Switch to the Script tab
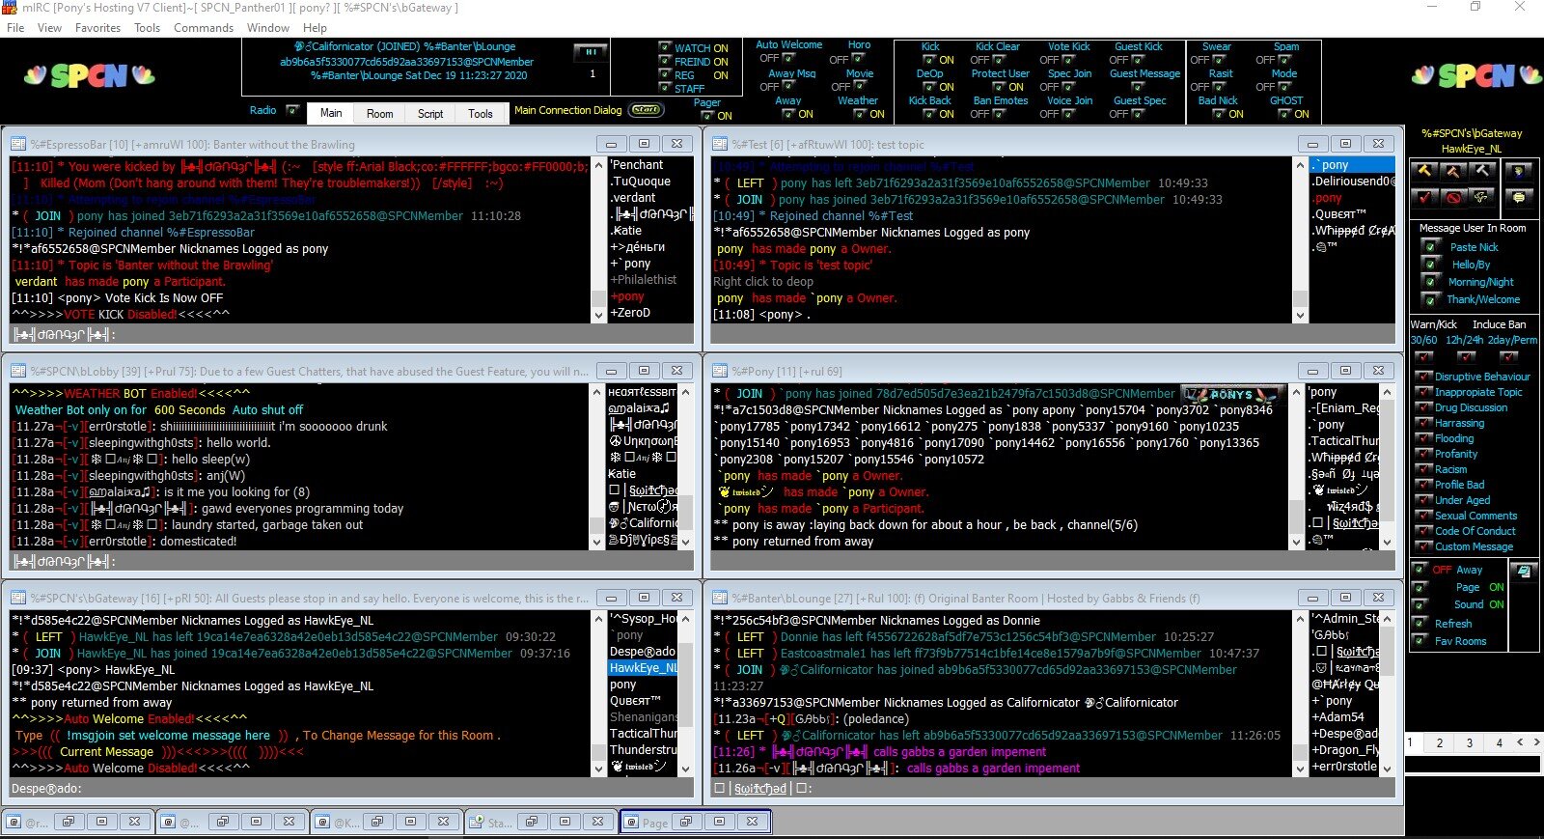The height and width of the screenshot is (839, 1544). point(430,114)
